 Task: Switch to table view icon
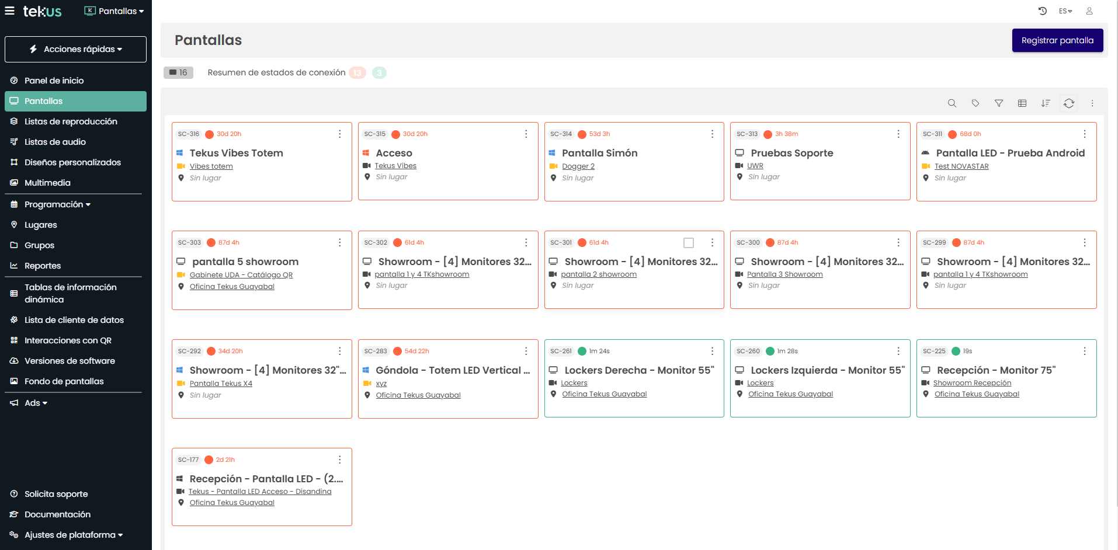[x=1022, y=103]
